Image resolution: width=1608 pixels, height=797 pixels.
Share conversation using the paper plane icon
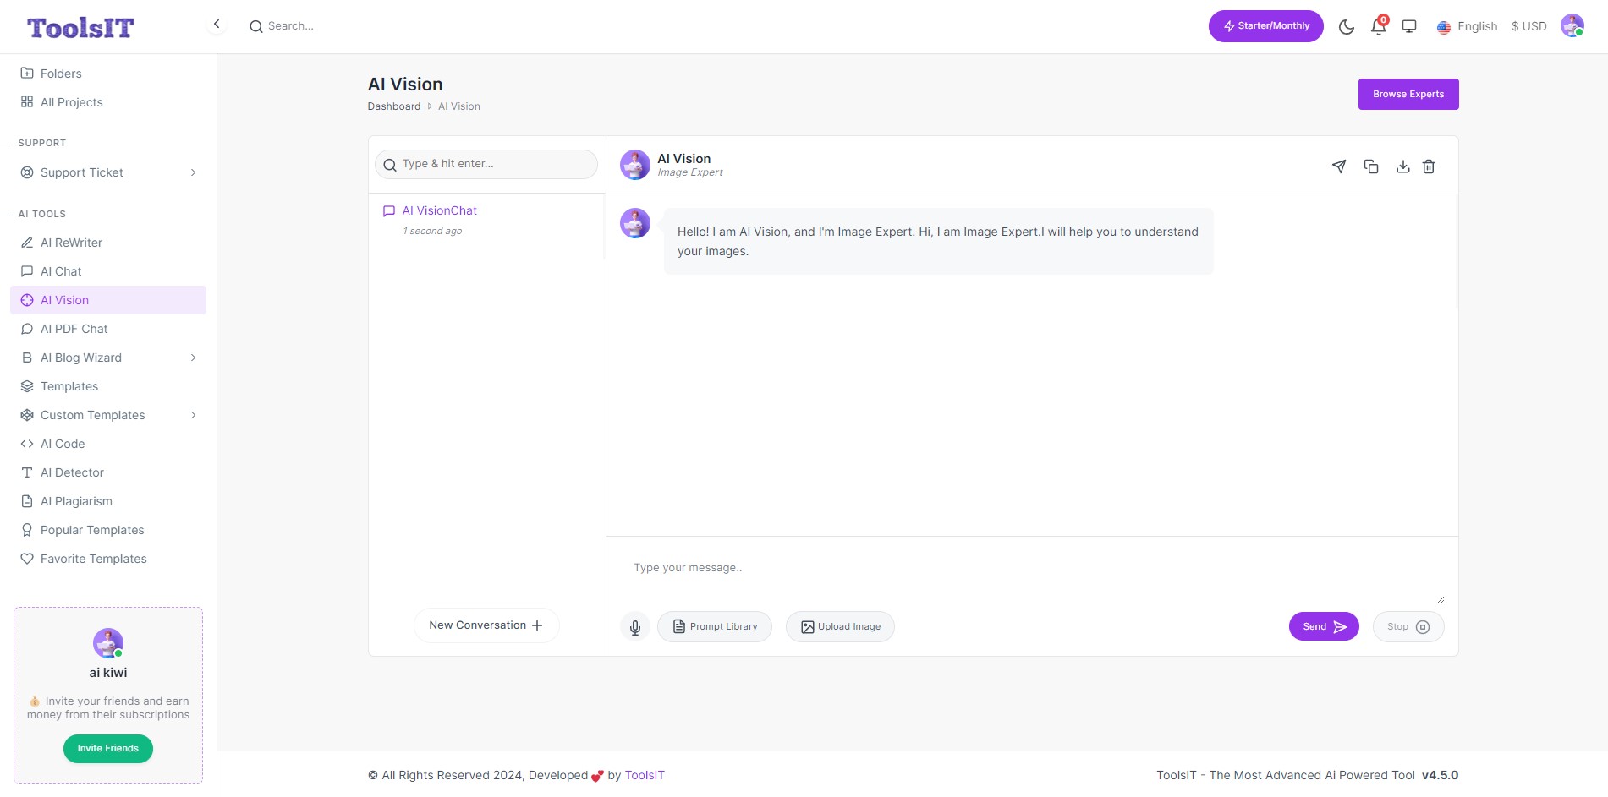point(1339,166)
